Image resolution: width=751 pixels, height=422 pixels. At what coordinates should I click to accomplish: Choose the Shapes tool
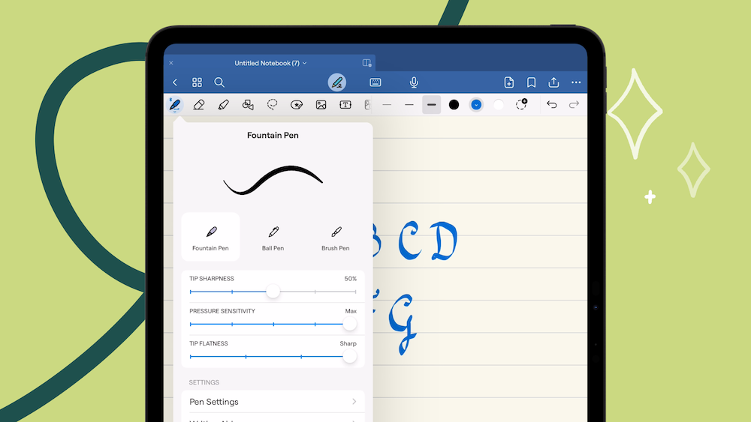coord(248,105)
